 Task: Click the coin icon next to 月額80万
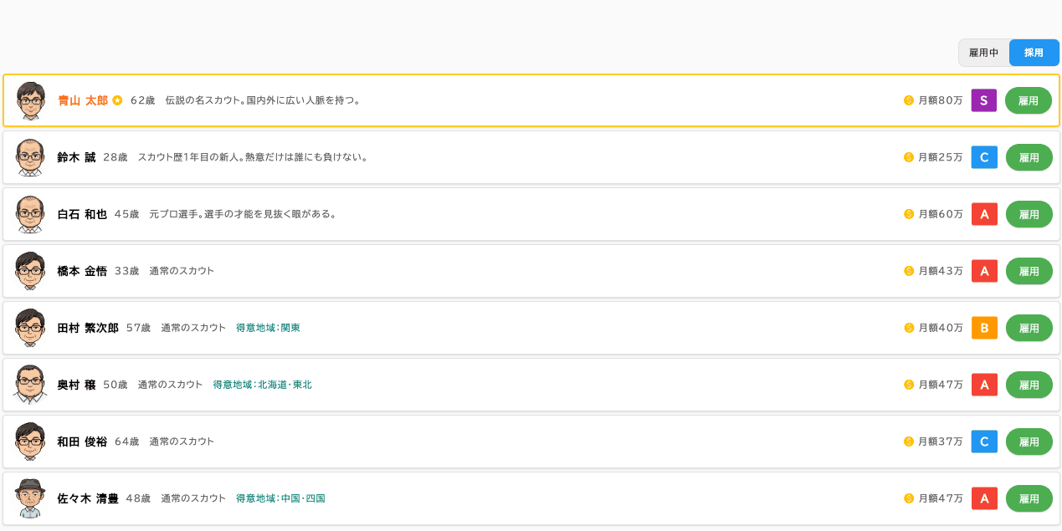pos(908,100)
